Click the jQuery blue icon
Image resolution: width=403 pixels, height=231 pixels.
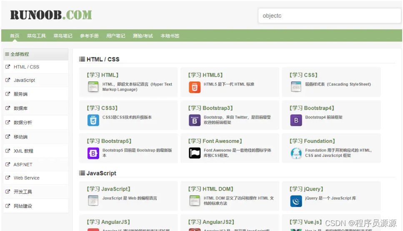(x=296, y=201)
